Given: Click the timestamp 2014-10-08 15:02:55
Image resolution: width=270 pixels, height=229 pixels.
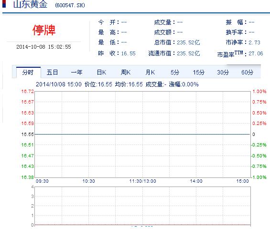Looking at the screenshot, I should pyautogui.click(x=43, y=47).
